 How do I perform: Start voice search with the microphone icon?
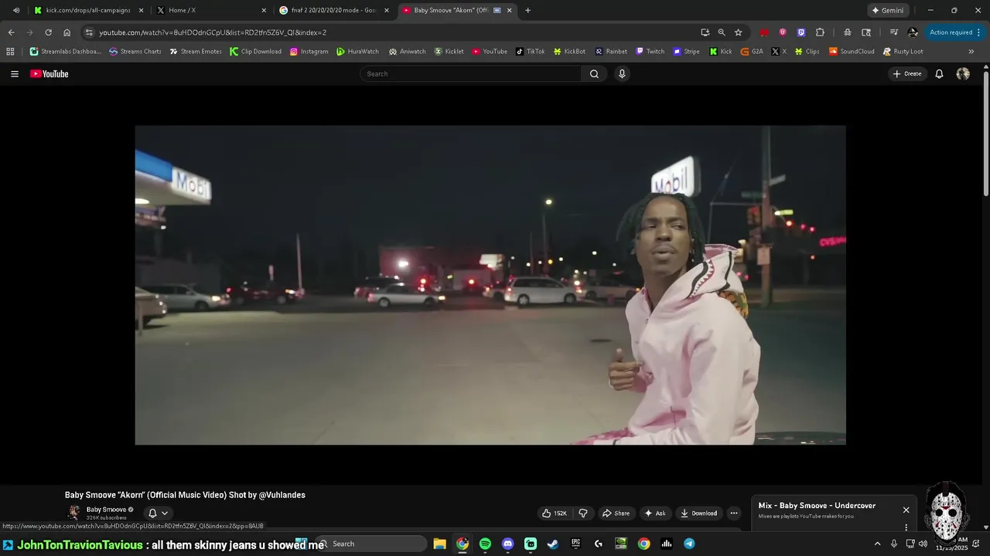point(622,74)
